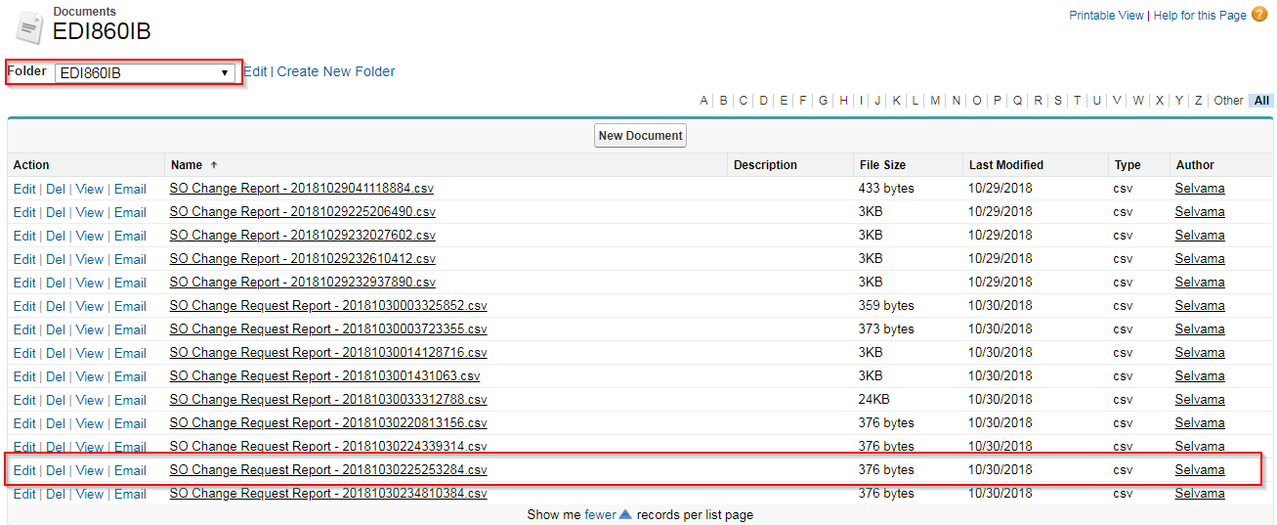Sort by File Size column header
Screen dimensions: 1277x525
click(x=882, y=165)
